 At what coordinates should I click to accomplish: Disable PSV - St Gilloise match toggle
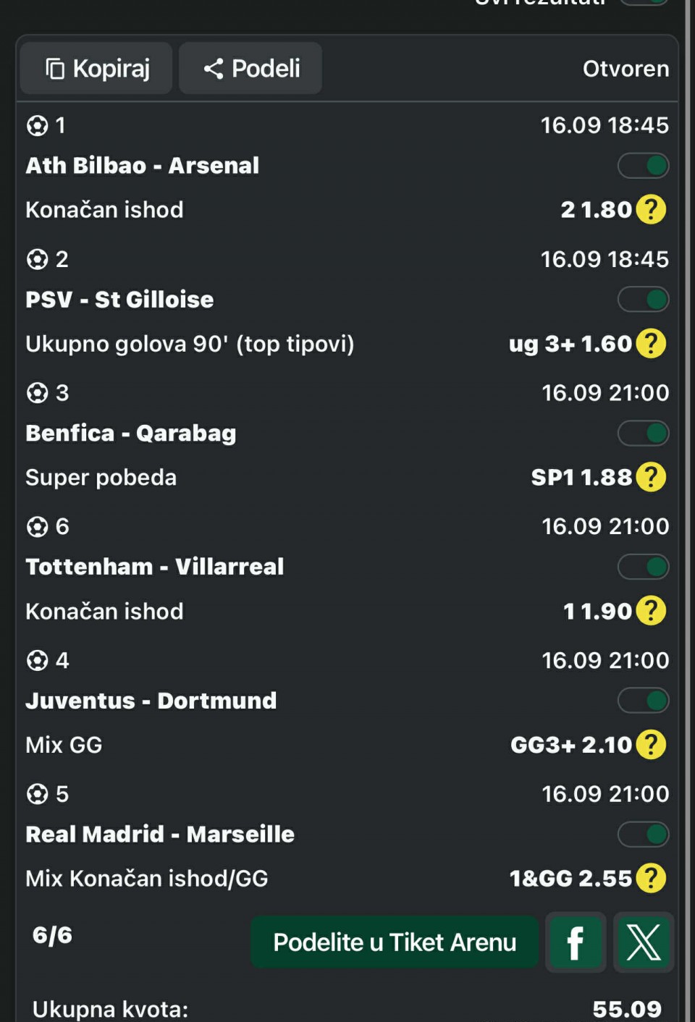643,300
